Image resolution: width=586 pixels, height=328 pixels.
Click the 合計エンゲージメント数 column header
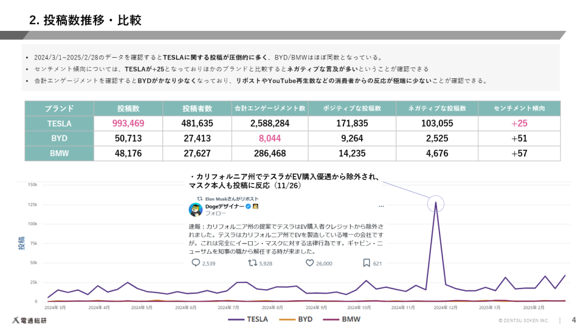coord(270,108)
